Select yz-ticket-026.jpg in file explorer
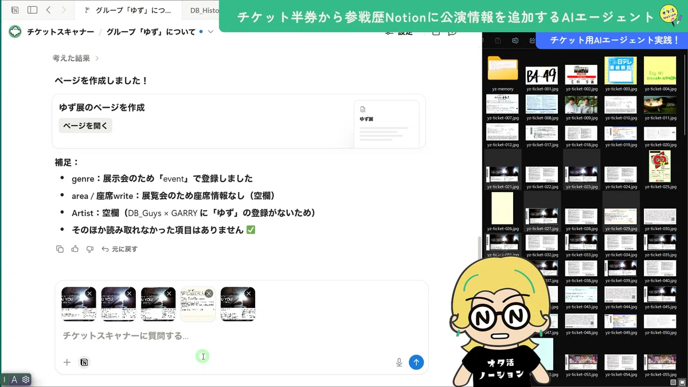Viewport: 688px width, 387px height. click(x=502, y=212)
